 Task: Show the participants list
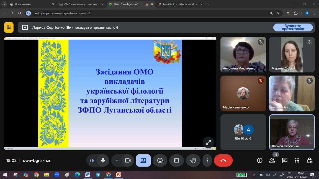click(x=272, y=160)
